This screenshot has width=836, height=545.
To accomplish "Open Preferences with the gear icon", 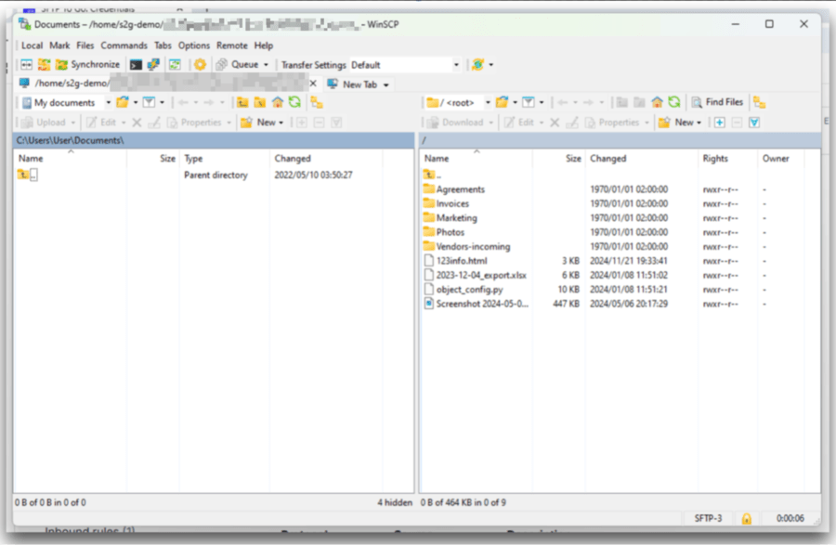I will click(199, 64).
